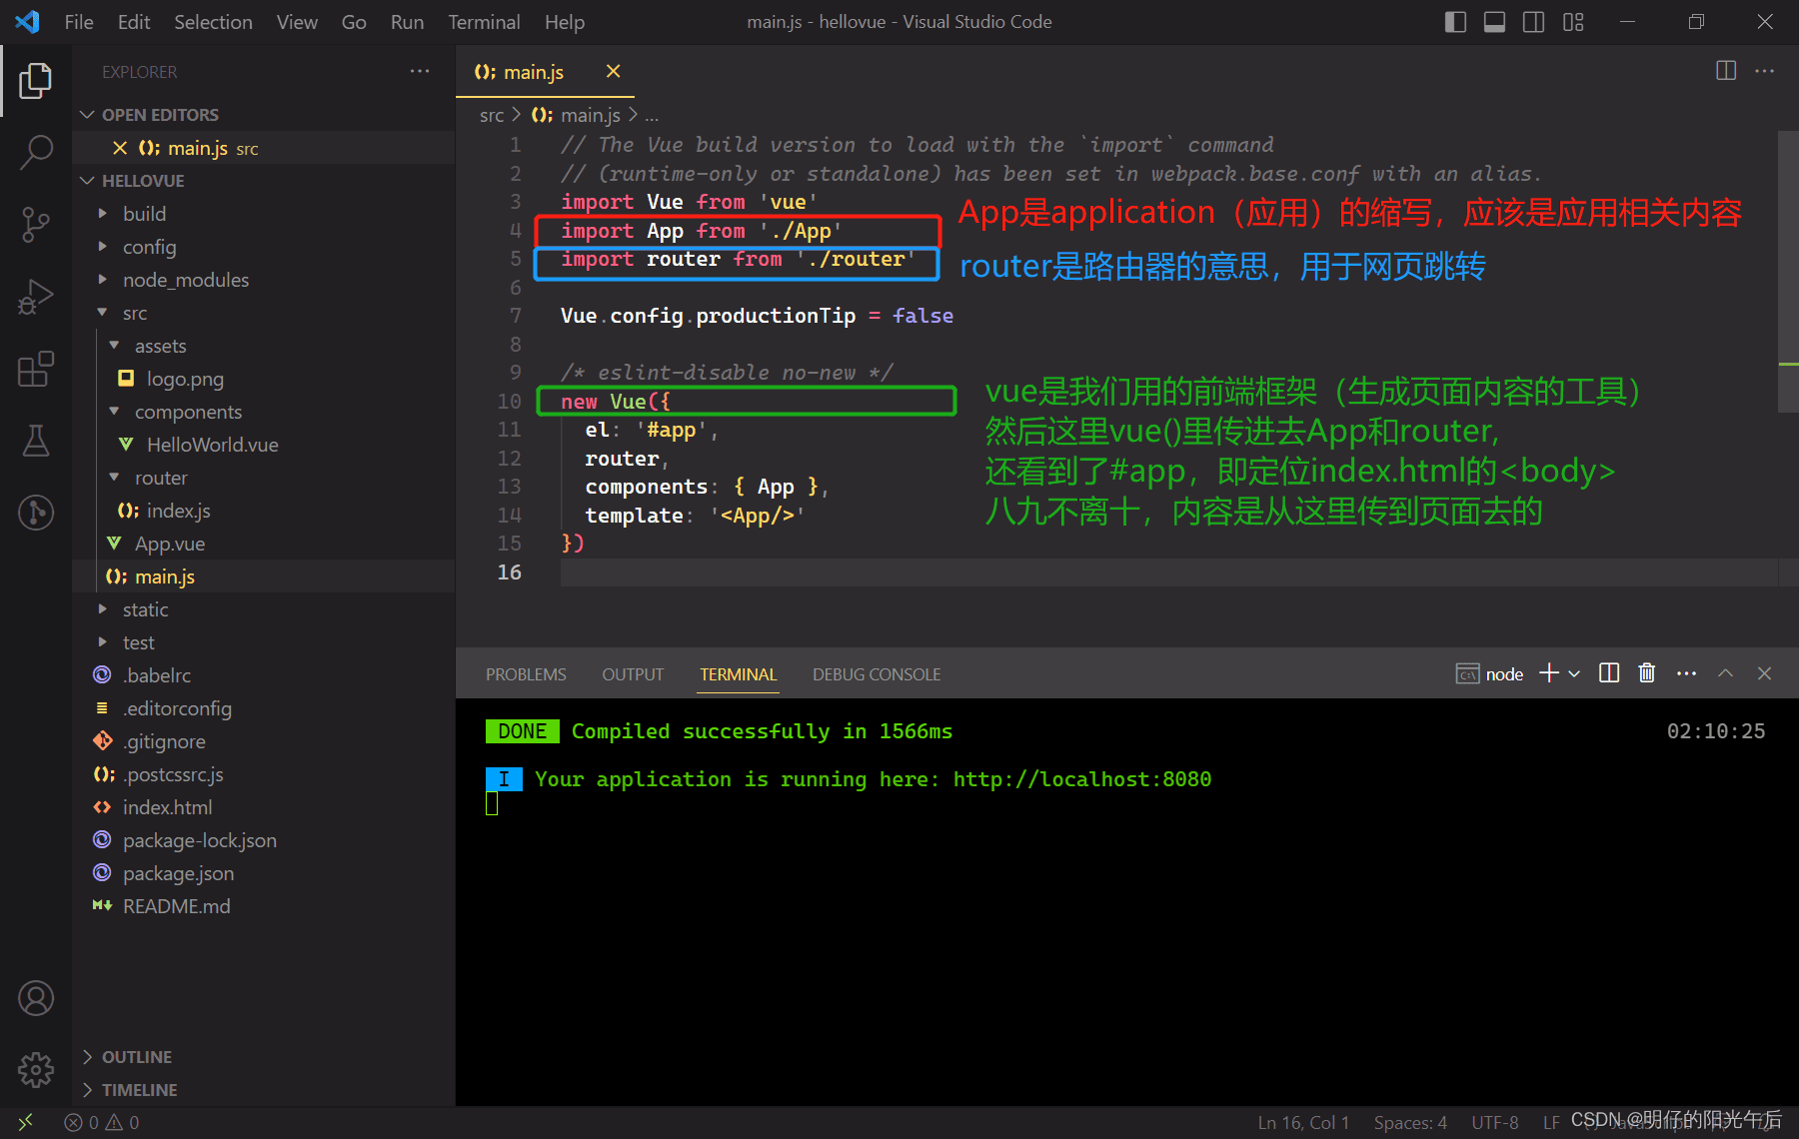Viewport: 1799px width, 1139px height.
Task: Kill terminal with trash icon
Action: point(1647,673)
